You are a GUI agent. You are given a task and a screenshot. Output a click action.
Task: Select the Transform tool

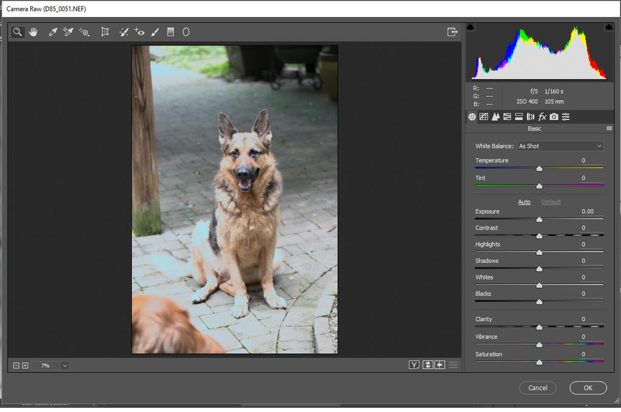point(105,32)
